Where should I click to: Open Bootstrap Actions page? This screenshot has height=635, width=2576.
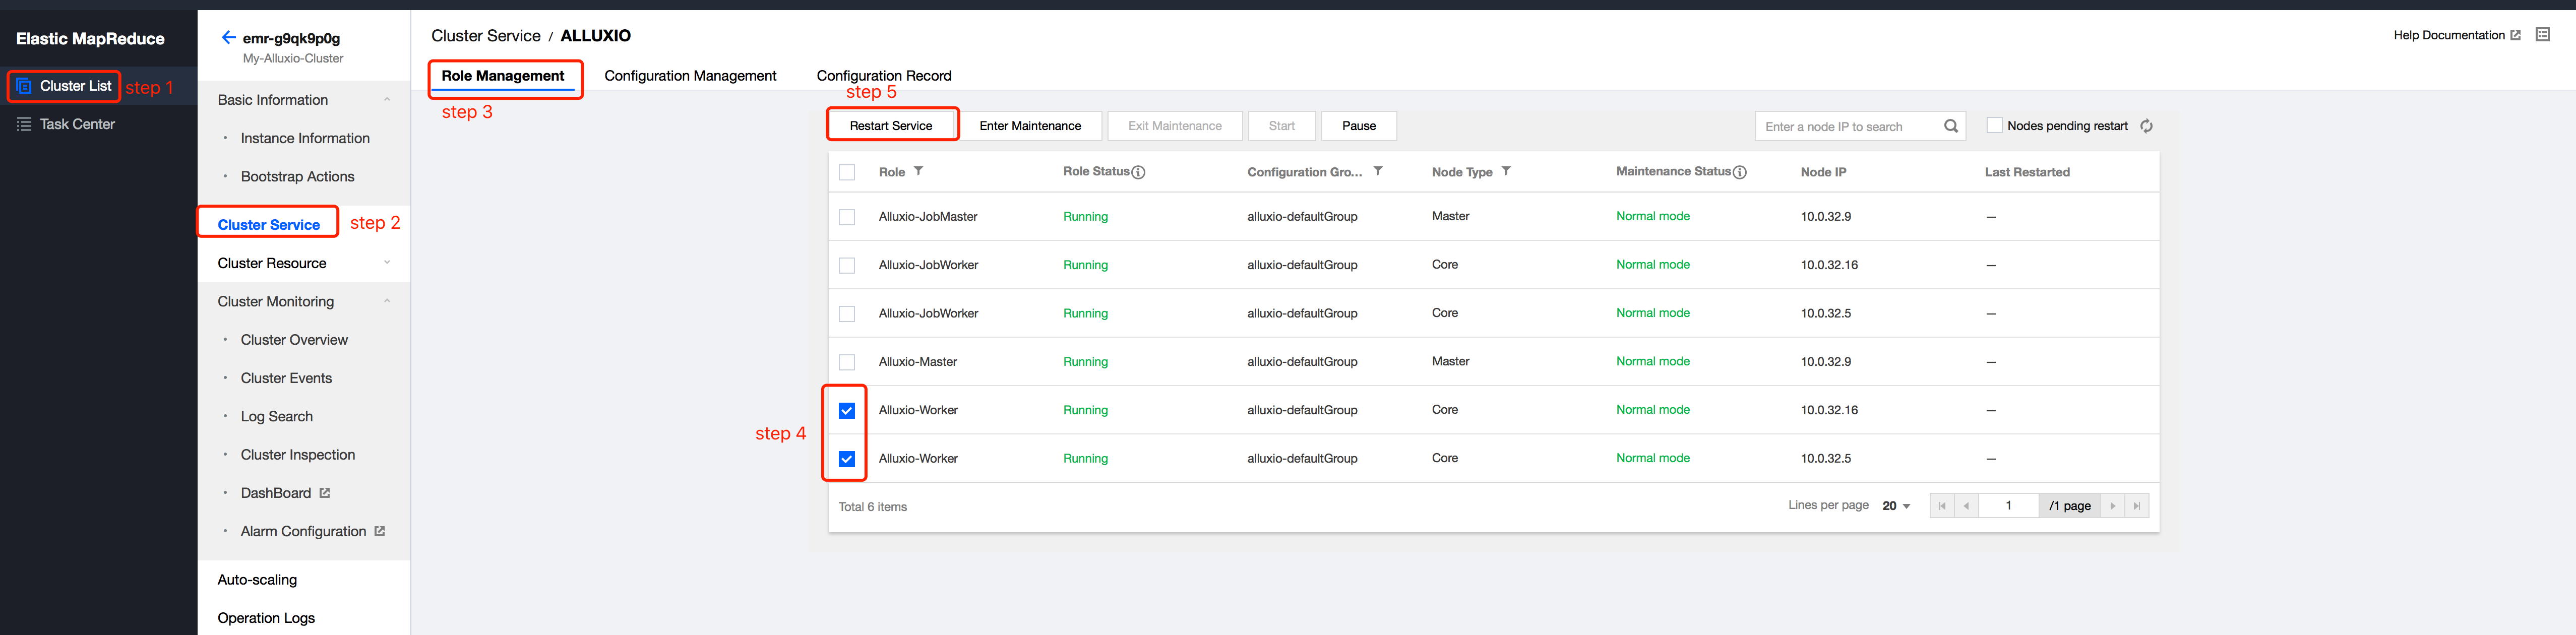[x=297, y=177]
